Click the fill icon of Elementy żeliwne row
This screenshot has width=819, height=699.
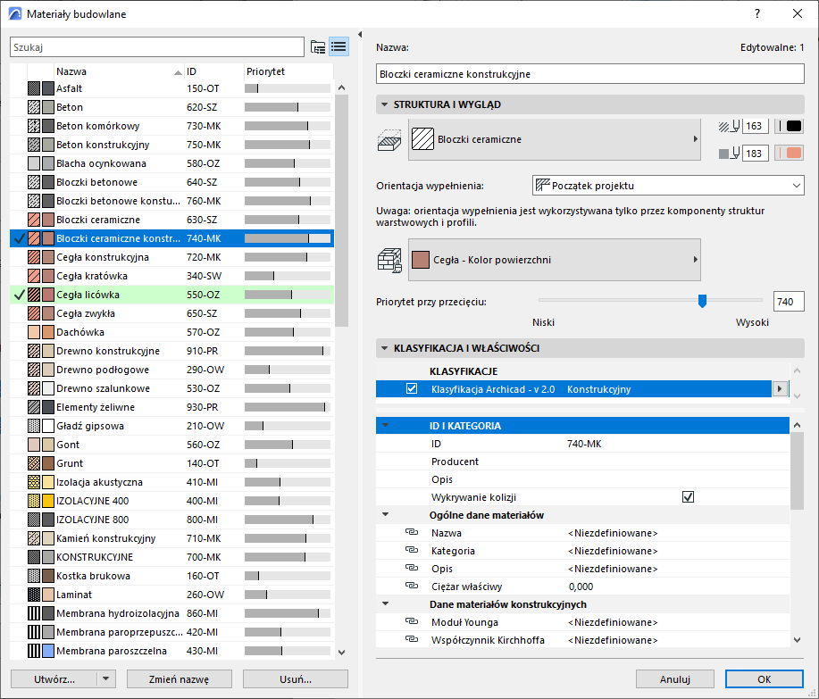[34, 407]
